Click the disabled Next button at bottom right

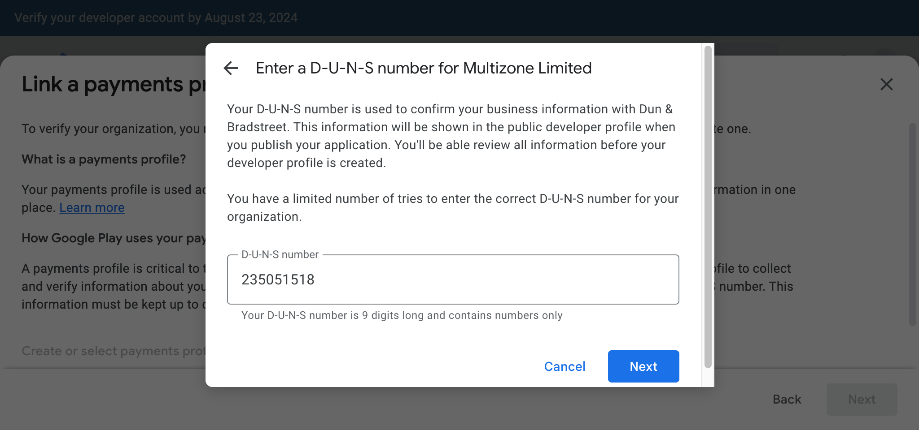(x=862, y=399)
